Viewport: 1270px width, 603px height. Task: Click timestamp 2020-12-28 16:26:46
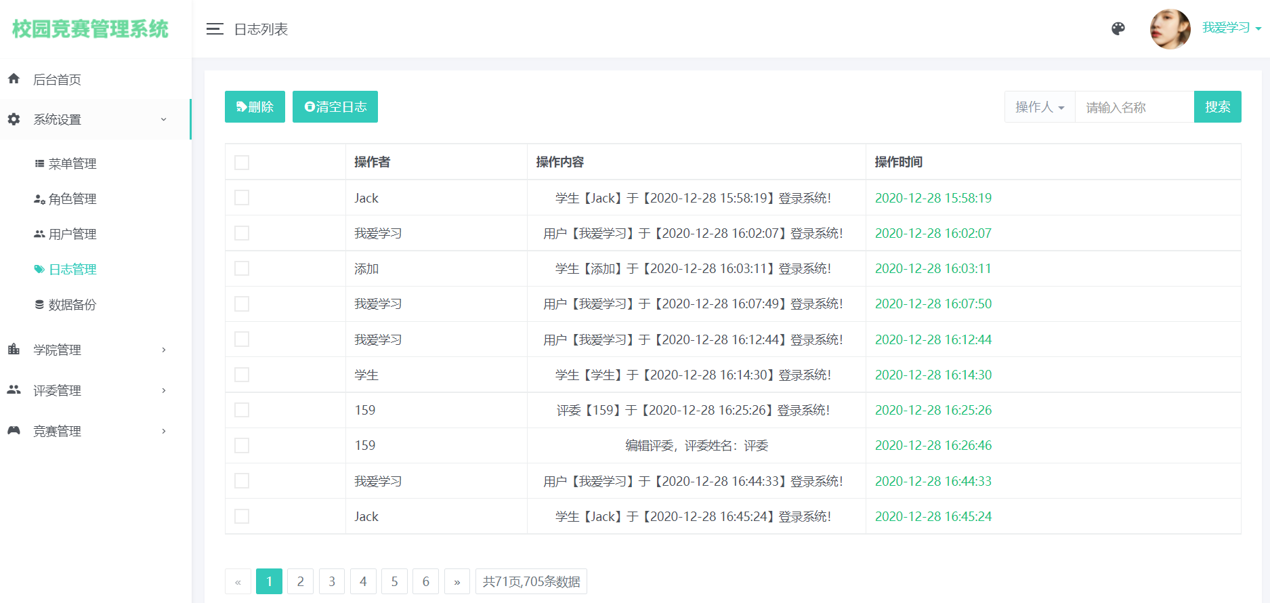pos(933,445)
